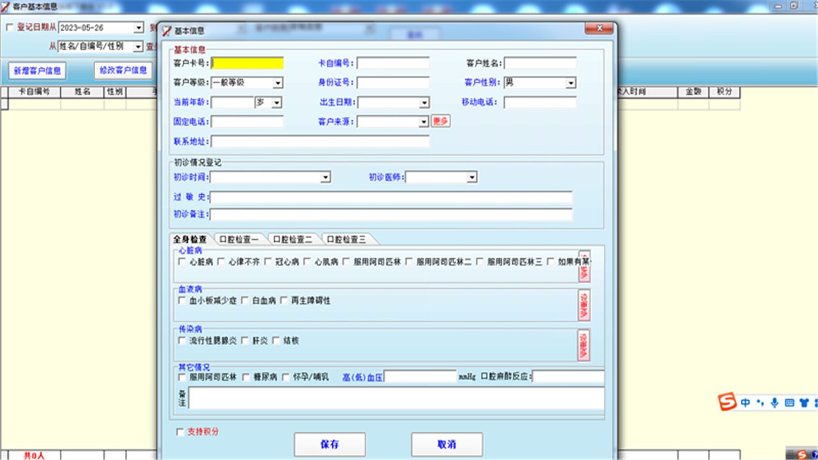Expand the 初诊医师 dropdown
Image resolution: width=818 pixels, height=460 pixels.
point(472,177)
